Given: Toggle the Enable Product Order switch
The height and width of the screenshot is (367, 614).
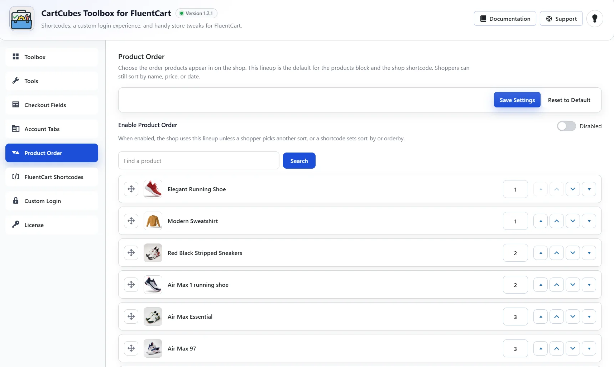Looking at the screenshot, I should pos(566,126).
